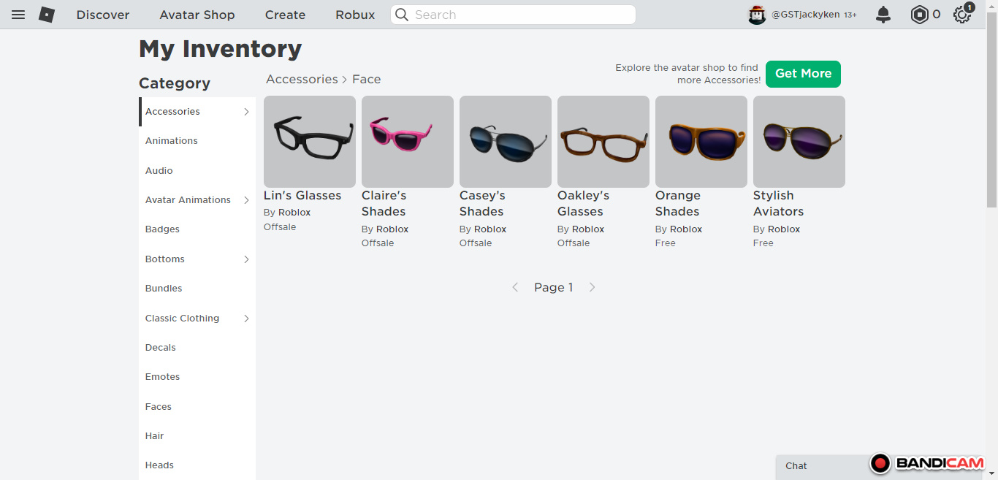Open the hamburger navigation menu
The width and height of the screenshot is (998, 480).
(x=18, y=15)
